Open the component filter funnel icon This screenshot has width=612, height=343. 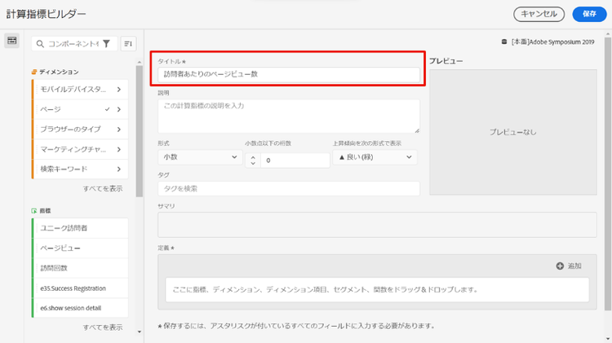click(x=105, y=44)
